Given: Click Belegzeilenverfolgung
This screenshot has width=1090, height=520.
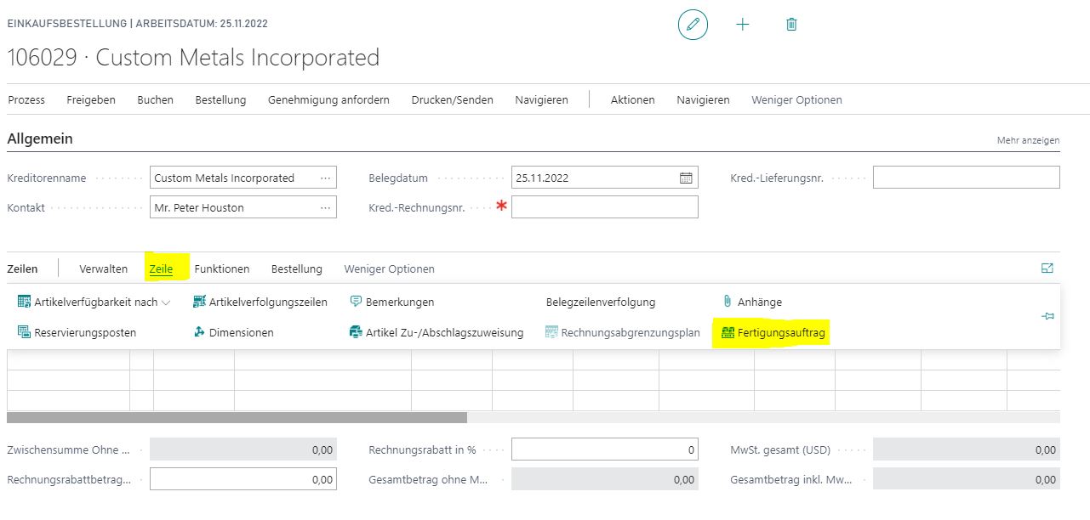Looking at the screenshot, I should click(x=601, y=302).
